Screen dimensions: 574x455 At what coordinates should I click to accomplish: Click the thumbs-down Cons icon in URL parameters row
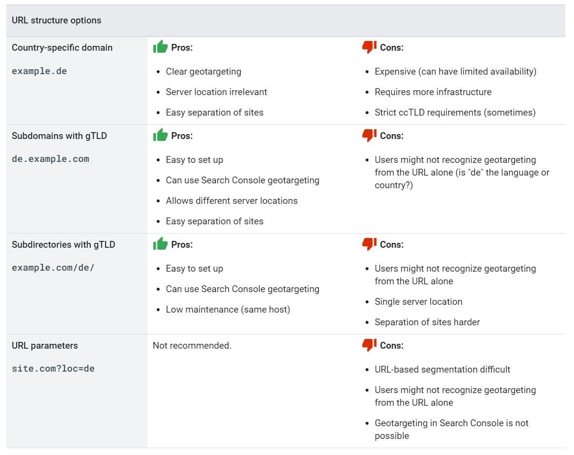pos(369,345)
